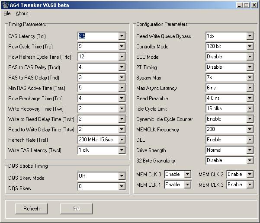This screenshot has width=260, height=223.
Task: Open the MEM CLK 0 dropdown
Action: coord(188,174)
